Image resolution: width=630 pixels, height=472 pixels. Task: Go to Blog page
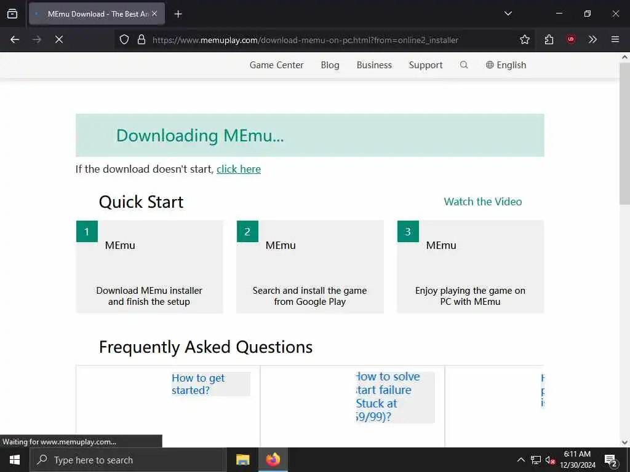coord(330,65)
